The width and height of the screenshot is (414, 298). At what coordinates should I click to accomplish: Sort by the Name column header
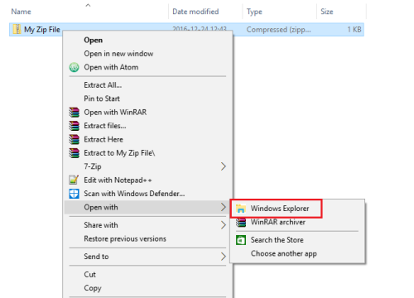tap(21, 12)
